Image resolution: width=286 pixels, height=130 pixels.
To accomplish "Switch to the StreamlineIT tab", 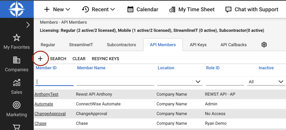I will click(x=81, y=45).
